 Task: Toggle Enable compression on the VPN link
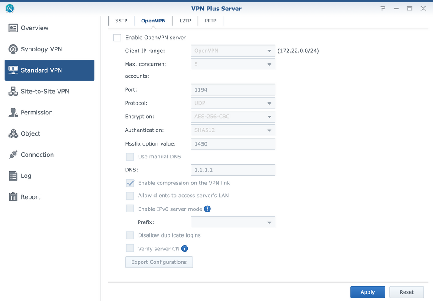(130, 183)
